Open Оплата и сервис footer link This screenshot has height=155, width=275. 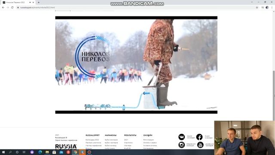[150, 143]
